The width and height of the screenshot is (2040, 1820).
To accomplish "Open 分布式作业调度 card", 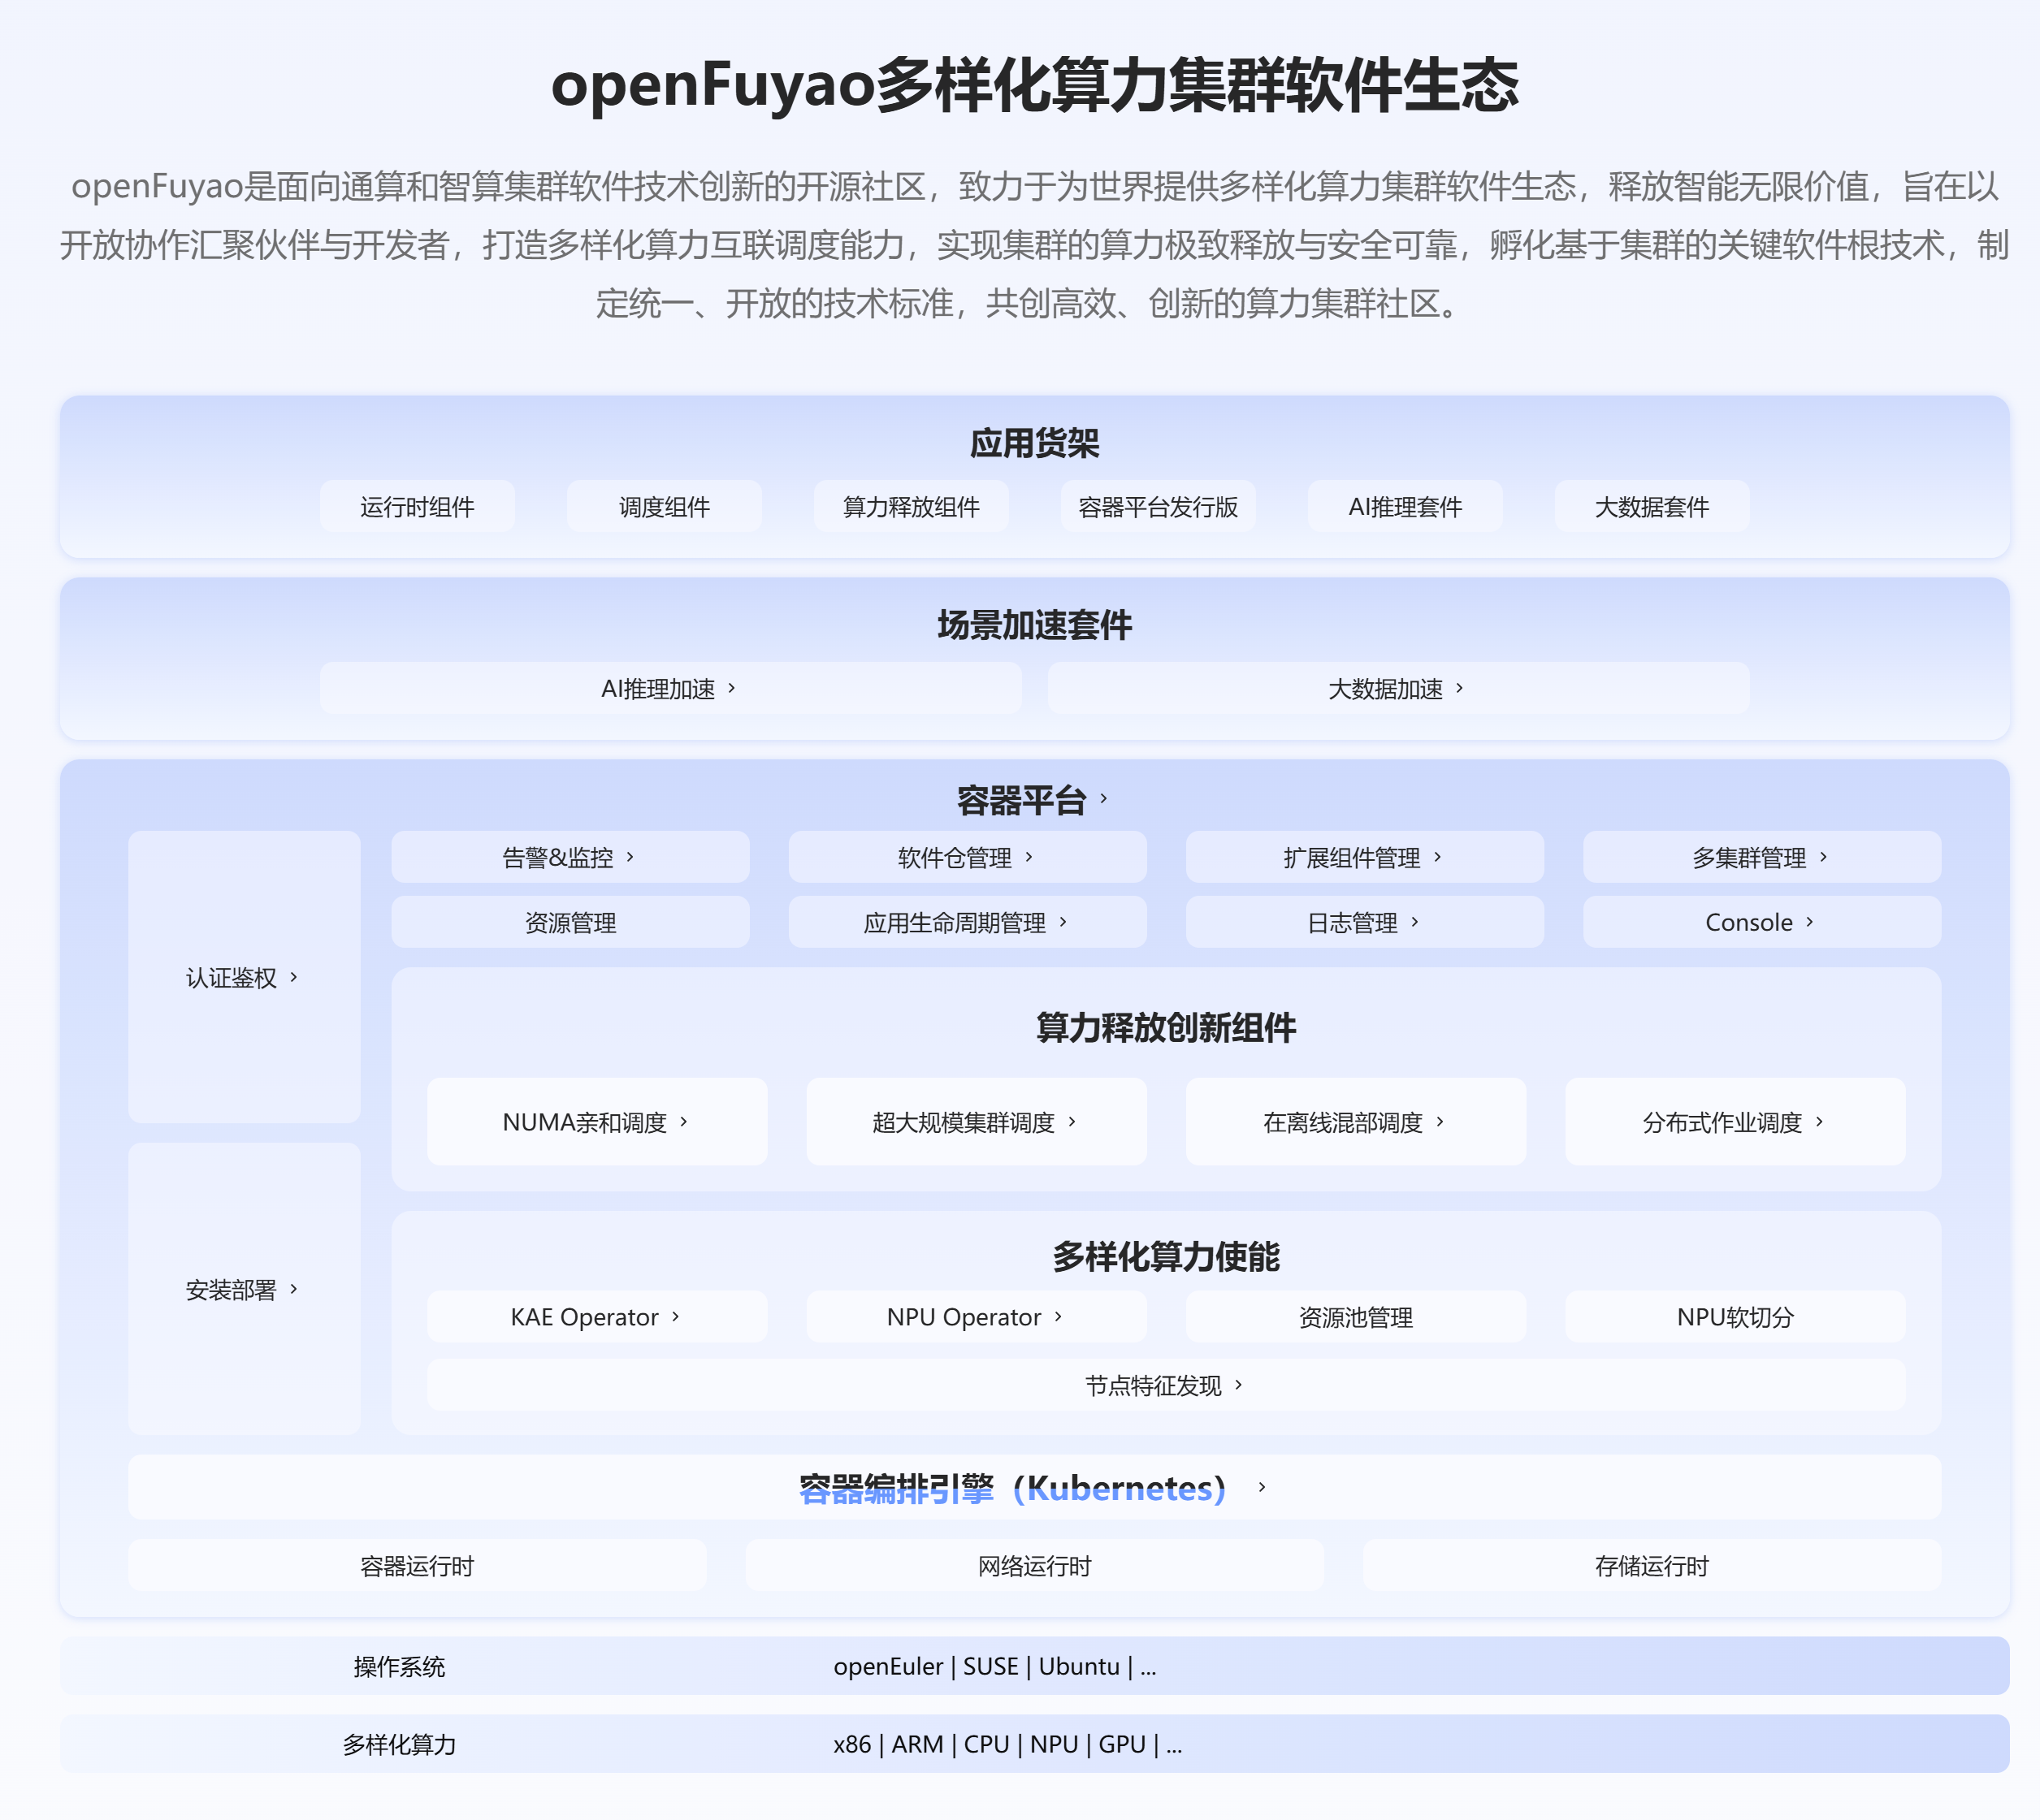I will (x=1734, y=1122).
